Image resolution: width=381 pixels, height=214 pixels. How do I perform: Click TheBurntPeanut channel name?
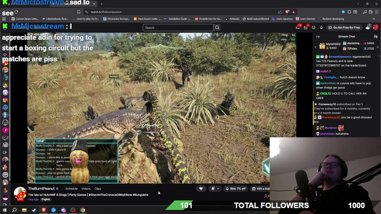pyautogui.click(x=41, y=188)
